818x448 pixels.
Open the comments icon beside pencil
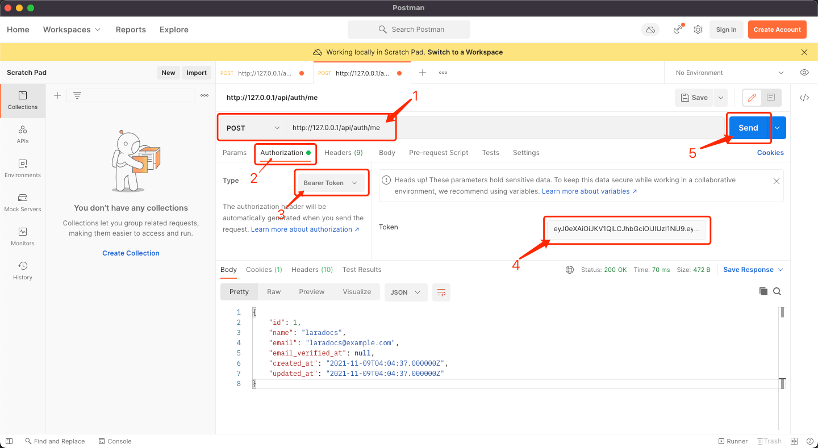[x=771, y=98]
